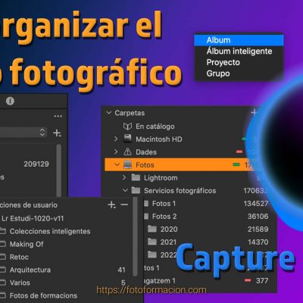Add a user collection with plus icon
The image size is (303, 303).
[x=111, y=205]
